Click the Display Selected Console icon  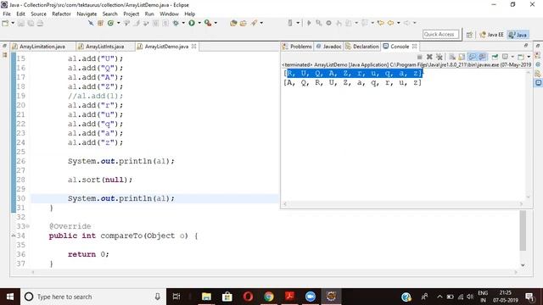point(505,57)
